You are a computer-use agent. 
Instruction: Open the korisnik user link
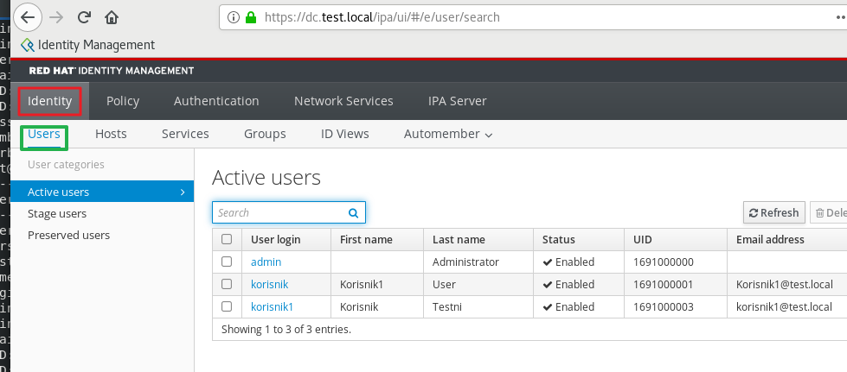point(270,284)
